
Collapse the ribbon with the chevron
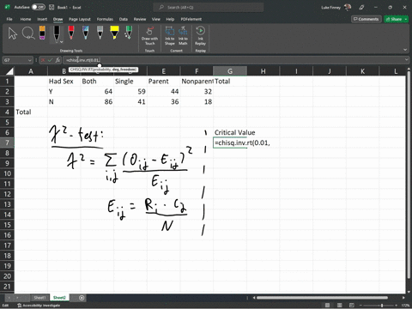pyautogui.click(x=405, y=50)
